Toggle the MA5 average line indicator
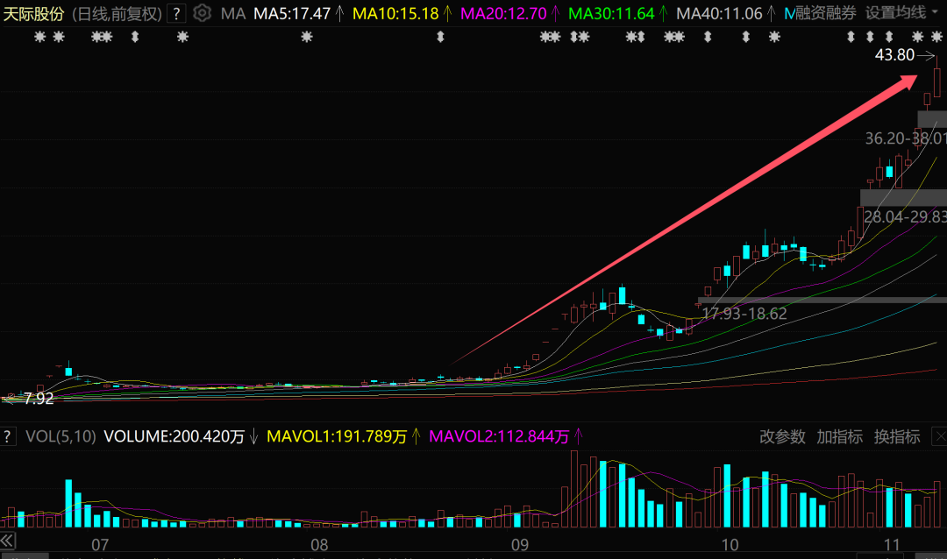The image size is (947, 559). point(292,13)
